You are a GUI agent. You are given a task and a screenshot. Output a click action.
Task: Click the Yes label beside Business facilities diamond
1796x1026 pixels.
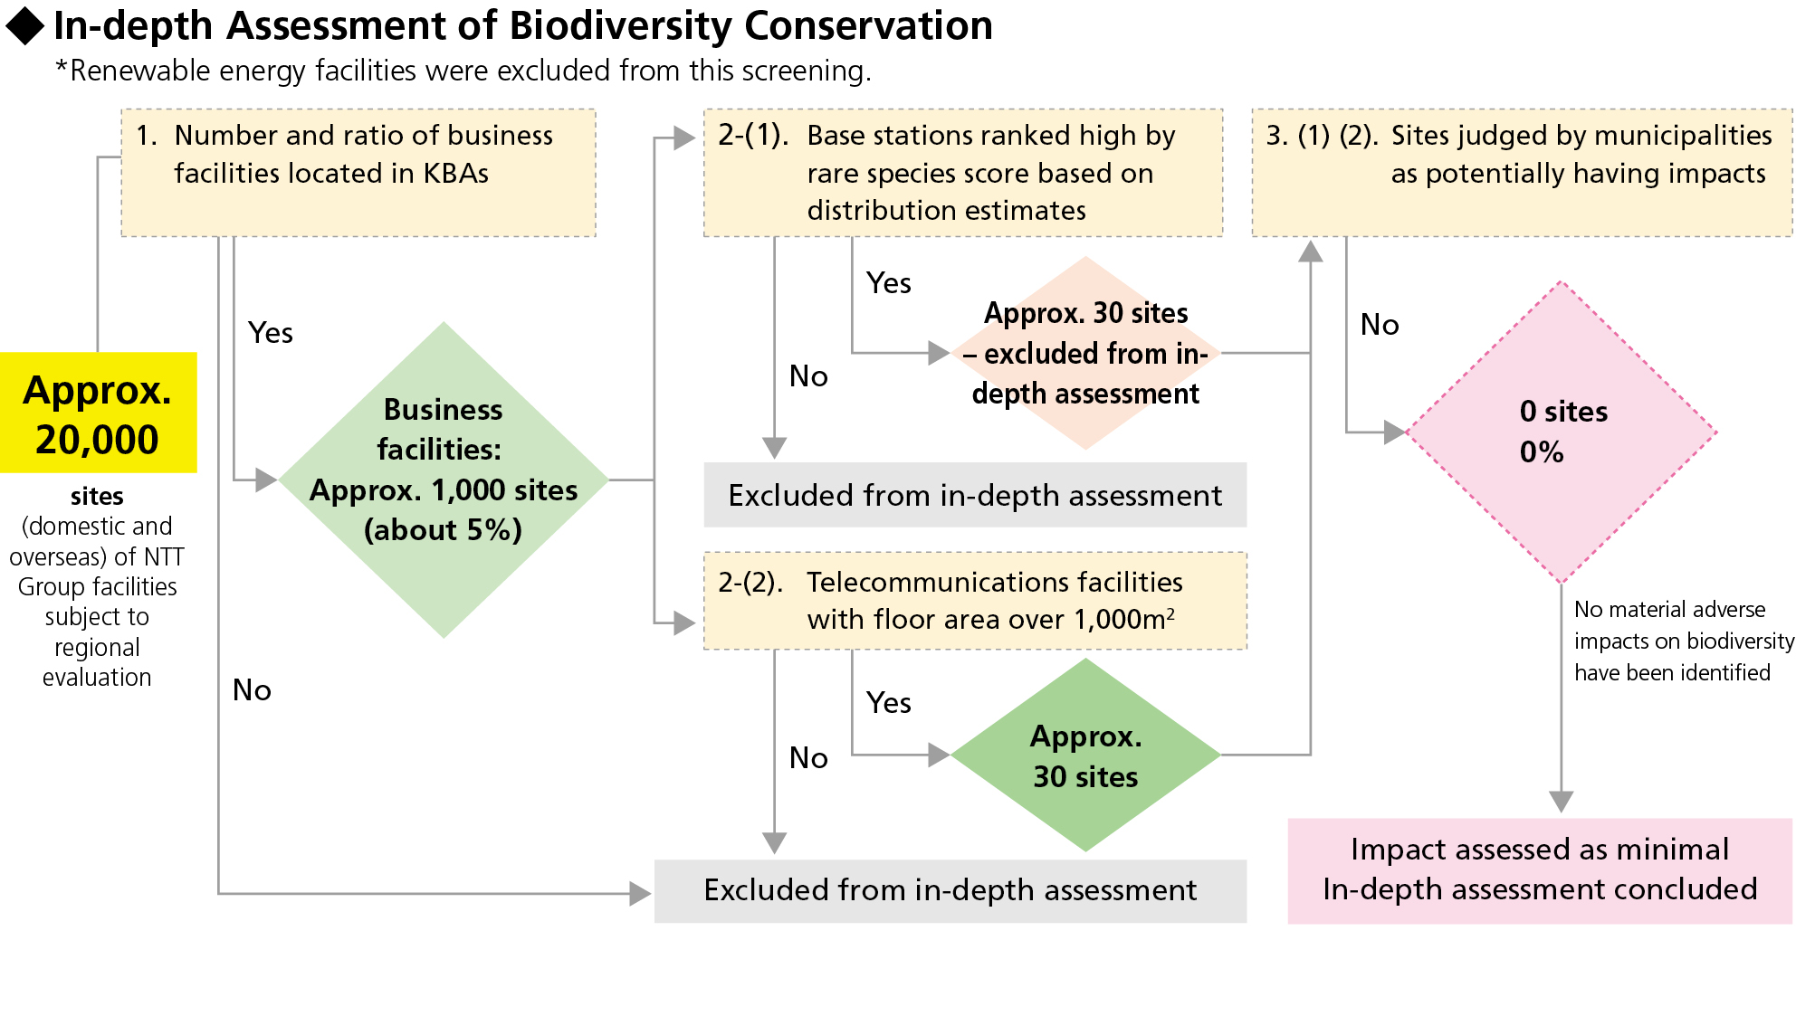[x=270, y=333]
